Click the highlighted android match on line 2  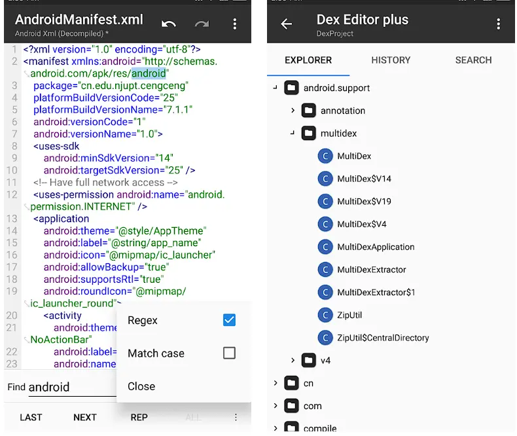click(x=149, y=73)
